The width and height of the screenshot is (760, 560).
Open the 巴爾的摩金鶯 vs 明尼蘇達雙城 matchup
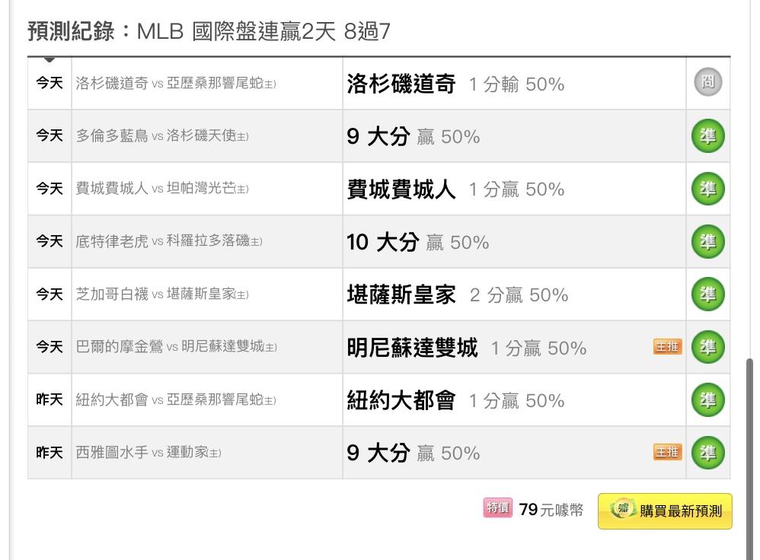[177, 347]
